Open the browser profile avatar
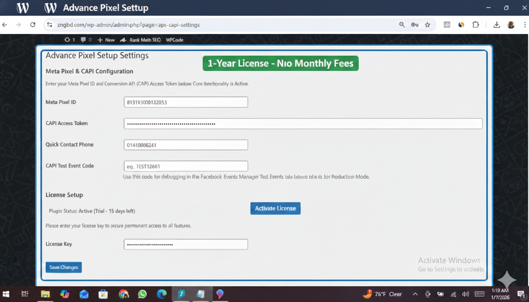Image resolution: width=529 pixels, height=302 pixels. pyautogui.click(x=511, y=25)
